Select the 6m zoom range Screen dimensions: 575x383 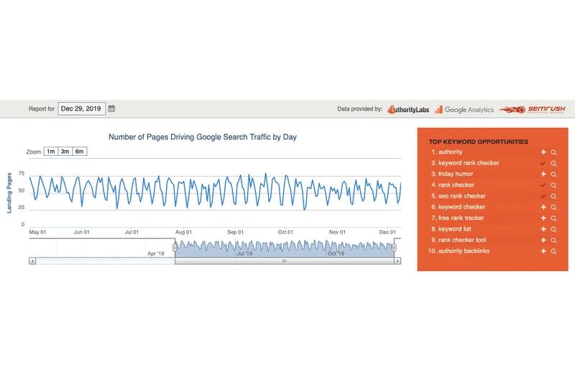click(x=80, y=152)
